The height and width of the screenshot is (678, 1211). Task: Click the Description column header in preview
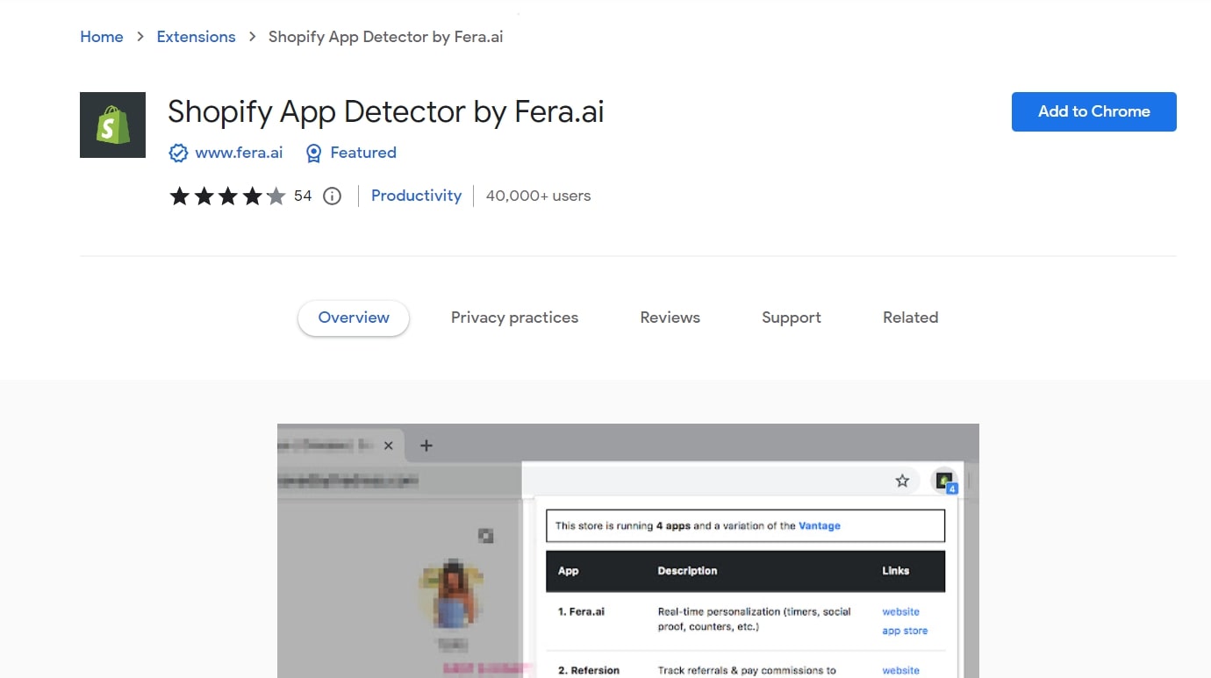(687, 571)
